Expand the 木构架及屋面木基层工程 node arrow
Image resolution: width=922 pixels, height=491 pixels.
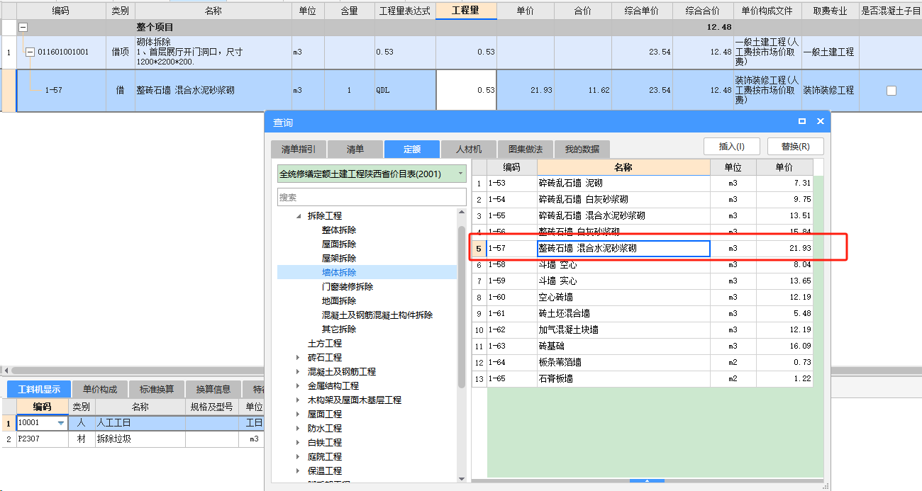299,400
